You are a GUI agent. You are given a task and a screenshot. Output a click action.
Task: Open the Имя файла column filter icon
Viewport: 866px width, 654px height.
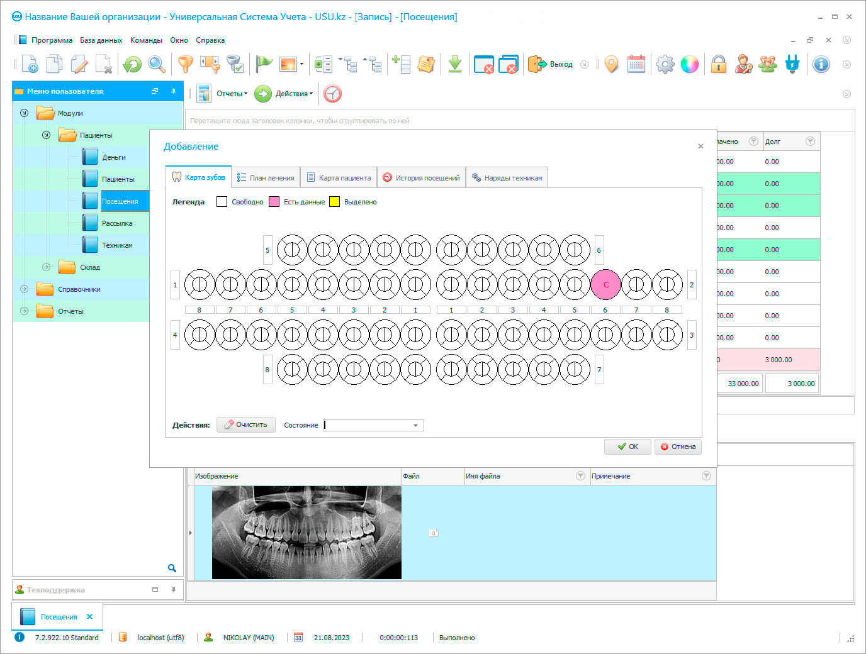(580, 476)
